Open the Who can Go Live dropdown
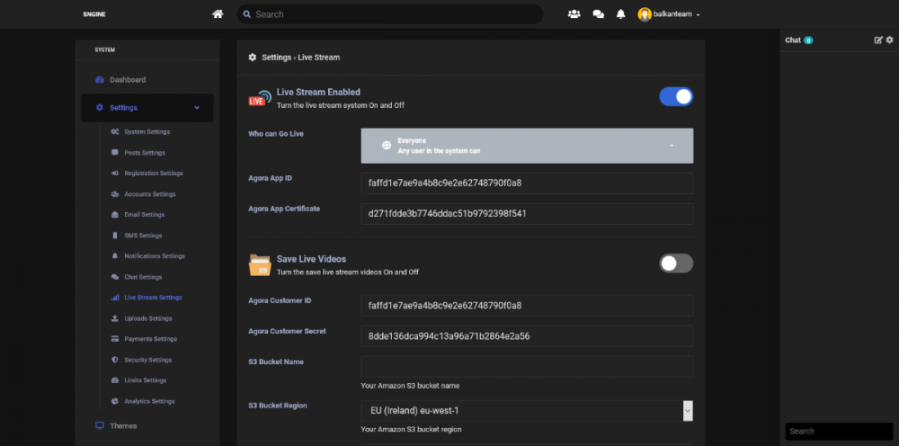The image size is (899, 446). coord(527,146)
